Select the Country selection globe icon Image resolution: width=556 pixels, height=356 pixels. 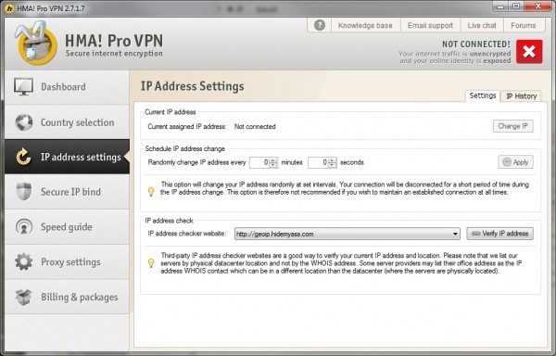[x=24, y=122]
